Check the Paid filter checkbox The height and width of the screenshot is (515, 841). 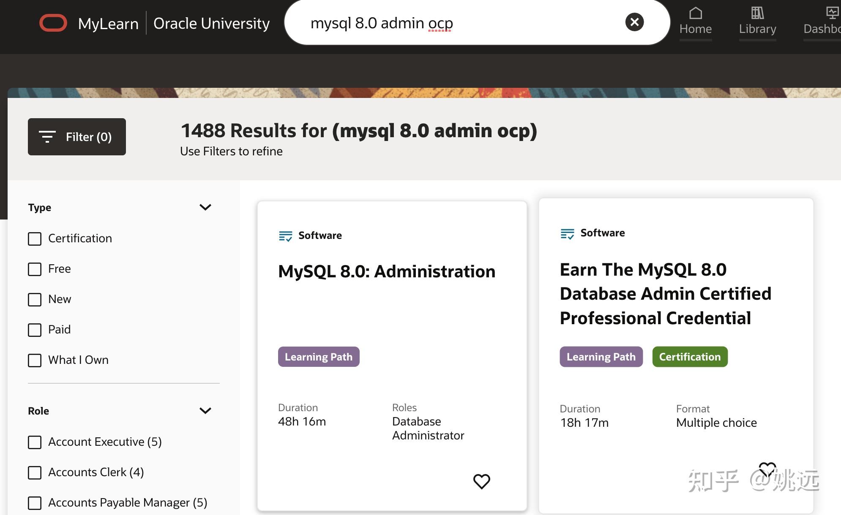34,330
